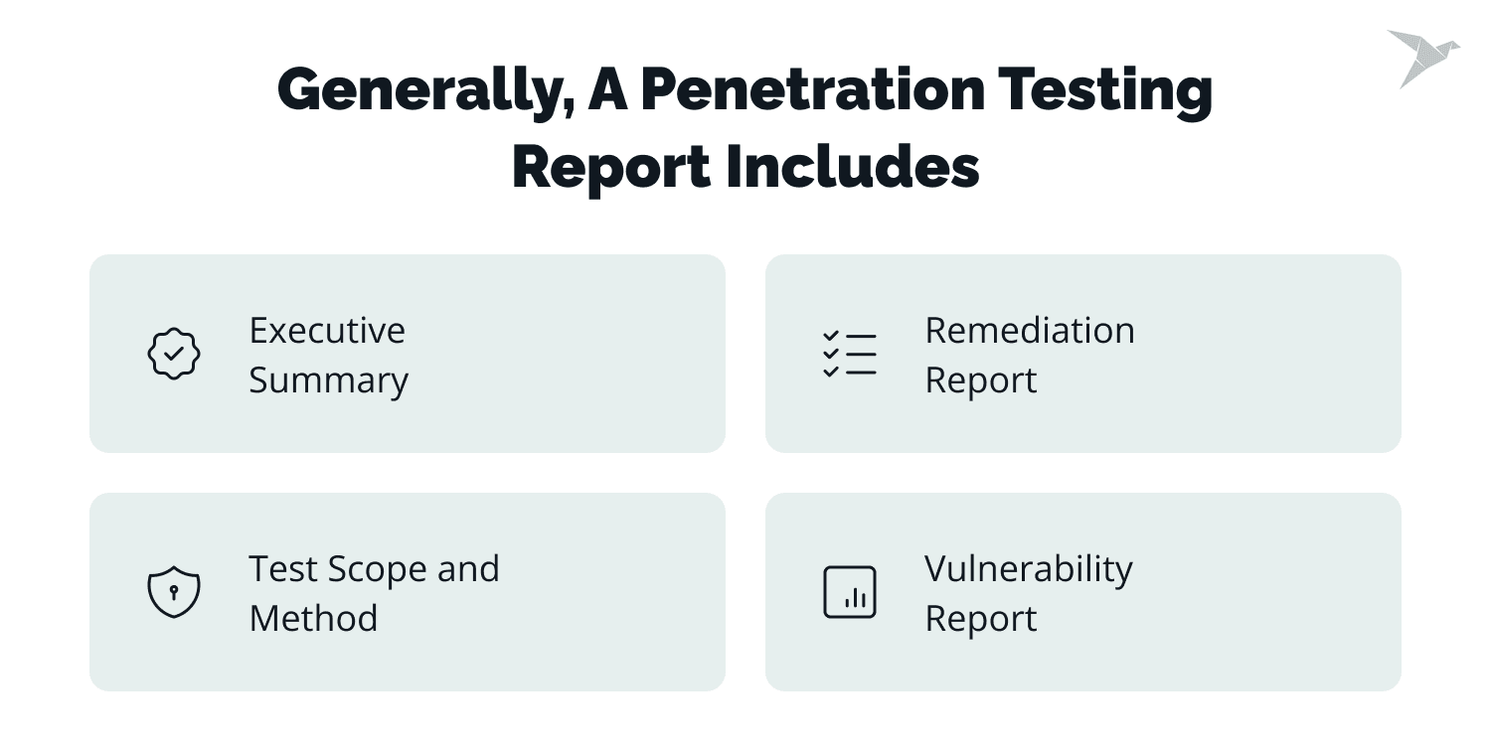Click the word "and" after Test Scope
The image size is (1491, 755).
[x=467, y=569]
